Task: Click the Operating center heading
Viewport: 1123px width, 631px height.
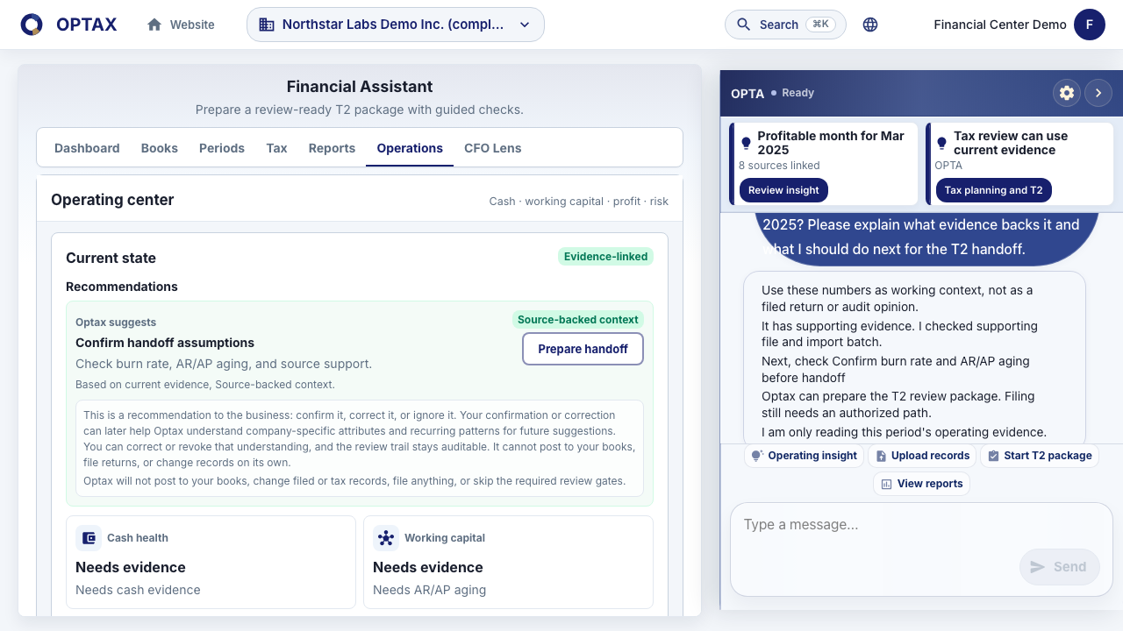Action: tap(112, 200)
